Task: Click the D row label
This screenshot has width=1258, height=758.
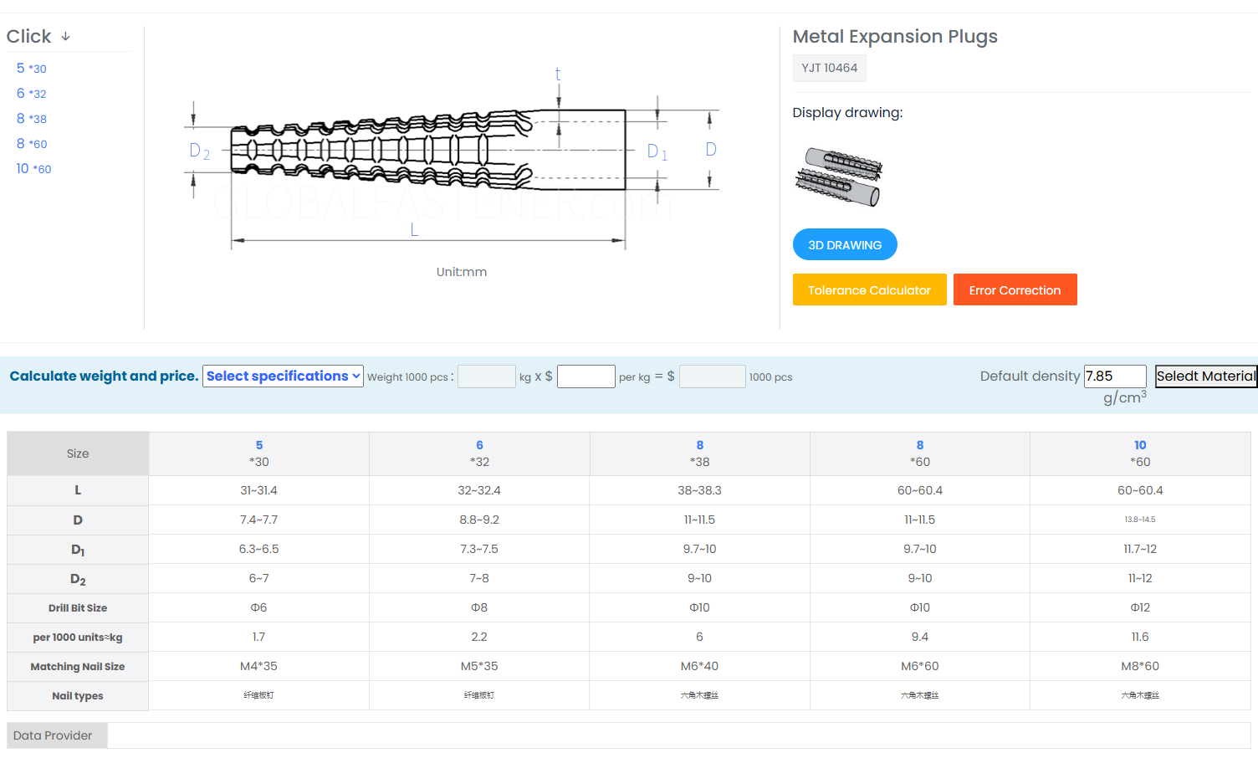Action: [x=78, y=520]
